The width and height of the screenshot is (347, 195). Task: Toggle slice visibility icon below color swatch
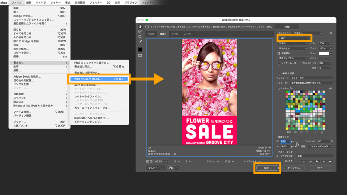(140, 55)
